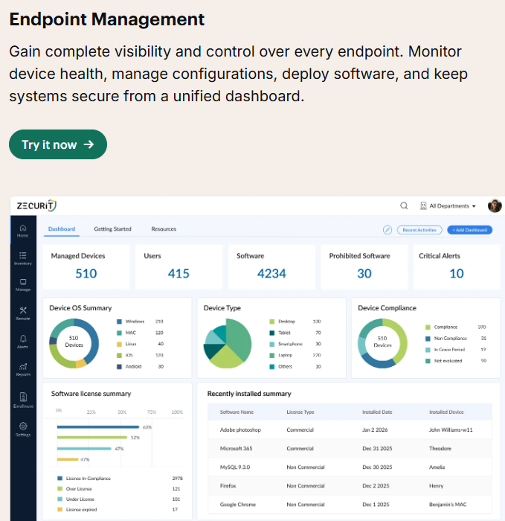
Task: Click the John Williams-w11 device cell
Action: (x=451, y=430)
